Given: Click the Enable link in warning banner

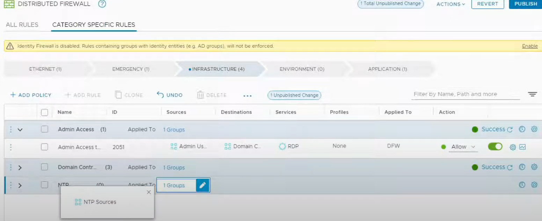Looking at the screenshot, I should [529, 46].
